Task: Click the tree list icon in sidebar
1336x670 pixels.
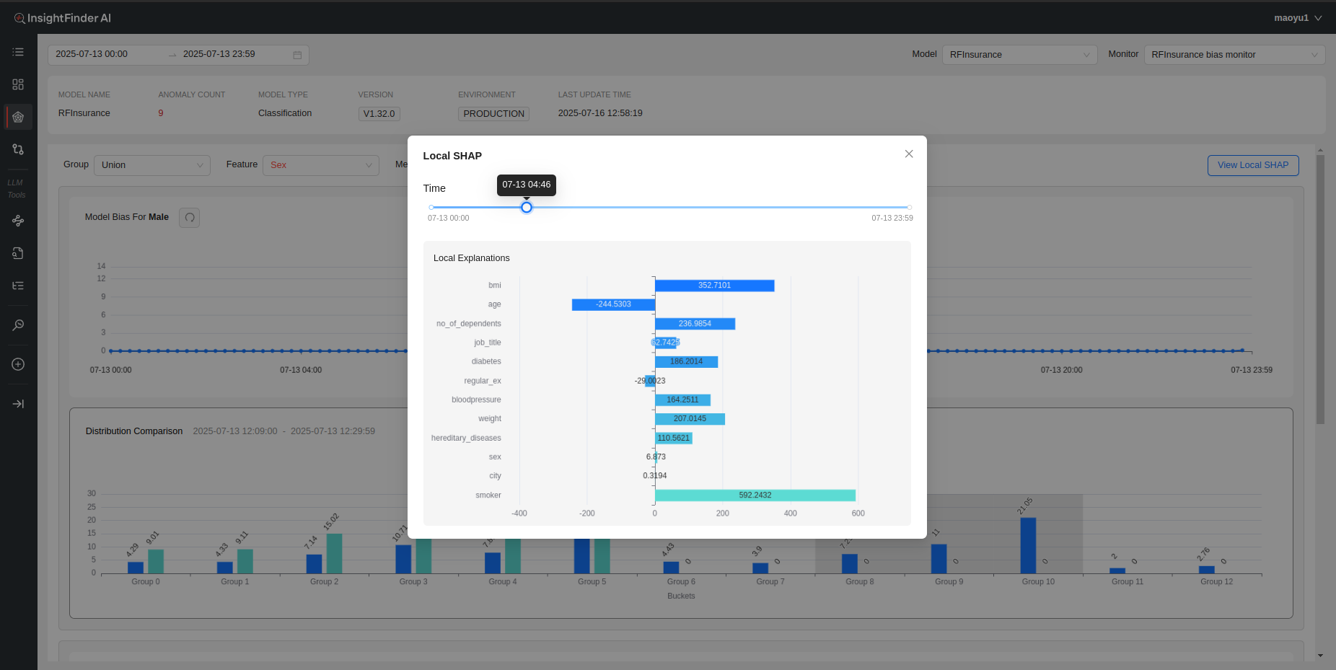Action: [x=18, y=286]
